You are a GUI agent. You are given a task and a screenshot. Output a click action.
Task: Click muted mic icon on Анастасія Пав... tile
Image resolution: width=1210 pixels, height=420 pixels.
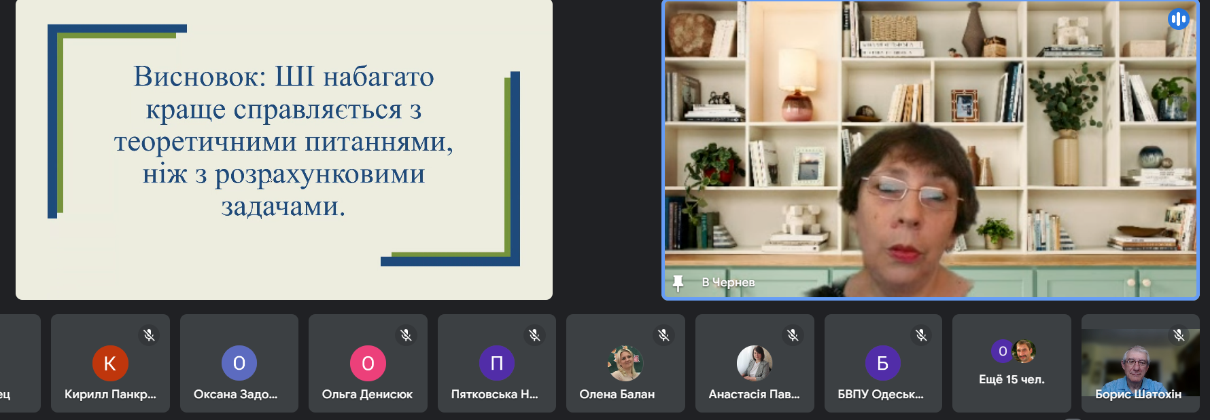click(x=793, y=335)
